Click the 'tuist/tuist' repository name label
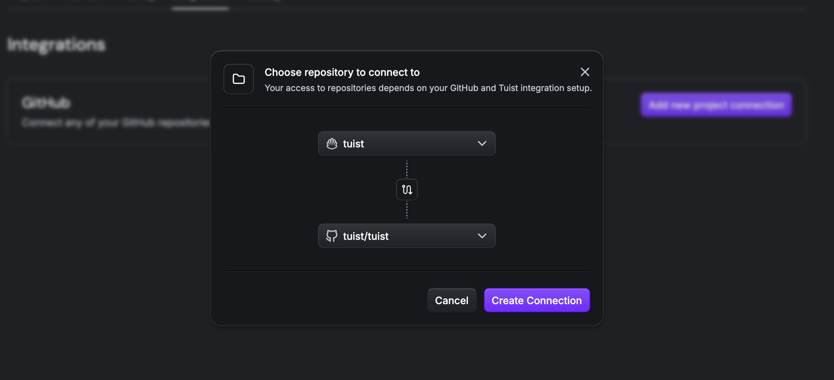 pyautogui.click(x=366, y=236)
